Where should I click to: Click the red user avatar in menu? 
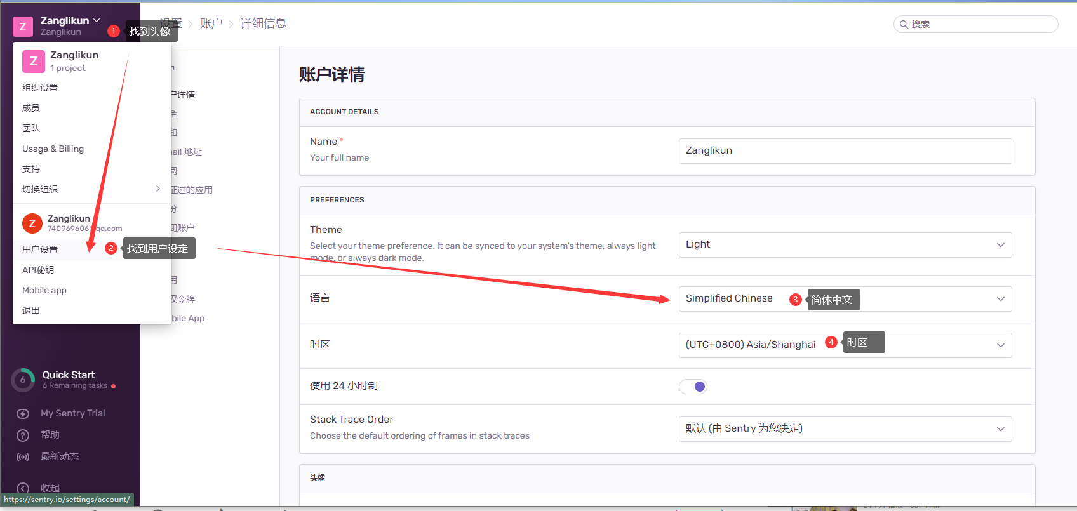[x=32, y=223]
